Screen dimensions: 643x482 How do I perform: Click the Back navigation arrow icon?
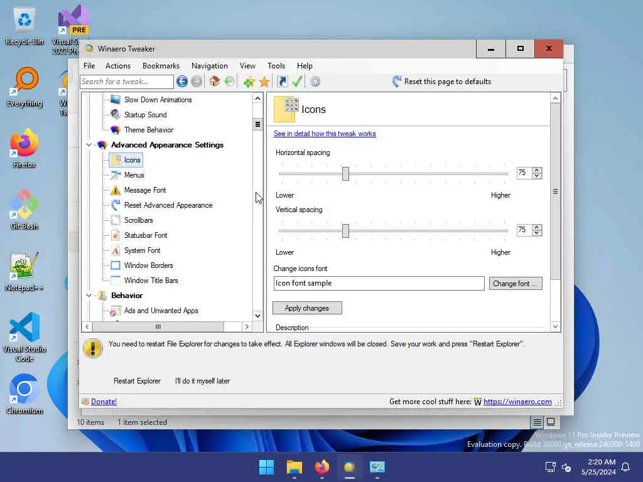point(182,82)
